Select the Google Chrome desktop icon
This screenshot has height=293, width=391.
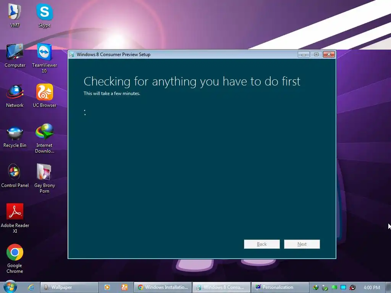(x=15, y=259)
